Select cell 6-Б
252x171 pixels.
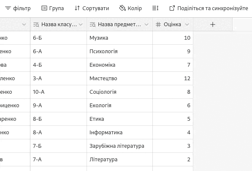point(59,38)
